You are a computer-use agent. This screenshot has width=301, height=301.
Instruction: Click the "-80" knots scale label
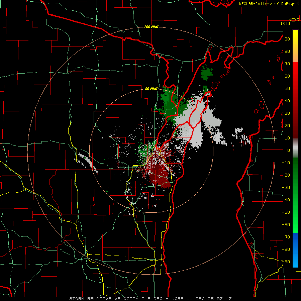(286, 249)
